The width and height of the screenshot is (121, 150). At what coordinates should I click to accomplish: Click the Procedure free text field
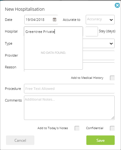pos(69,89)
